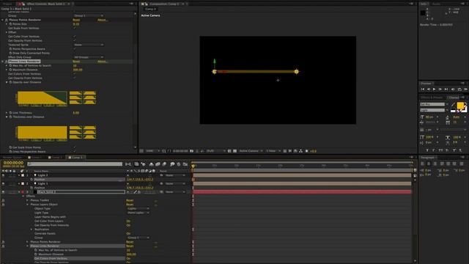Viewport: 469px width, 264px height.
Task: Click the Position stopwatch under Light 1
Action: 32,188
